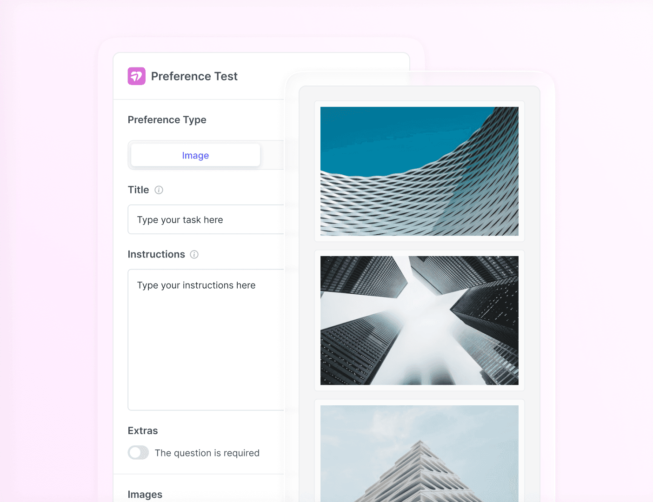Select the dark skyscrapers looking-up image

tap(420, 321)
